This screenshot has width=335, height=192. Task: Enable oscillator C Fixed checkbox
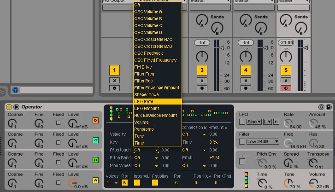tap(58, 142)
